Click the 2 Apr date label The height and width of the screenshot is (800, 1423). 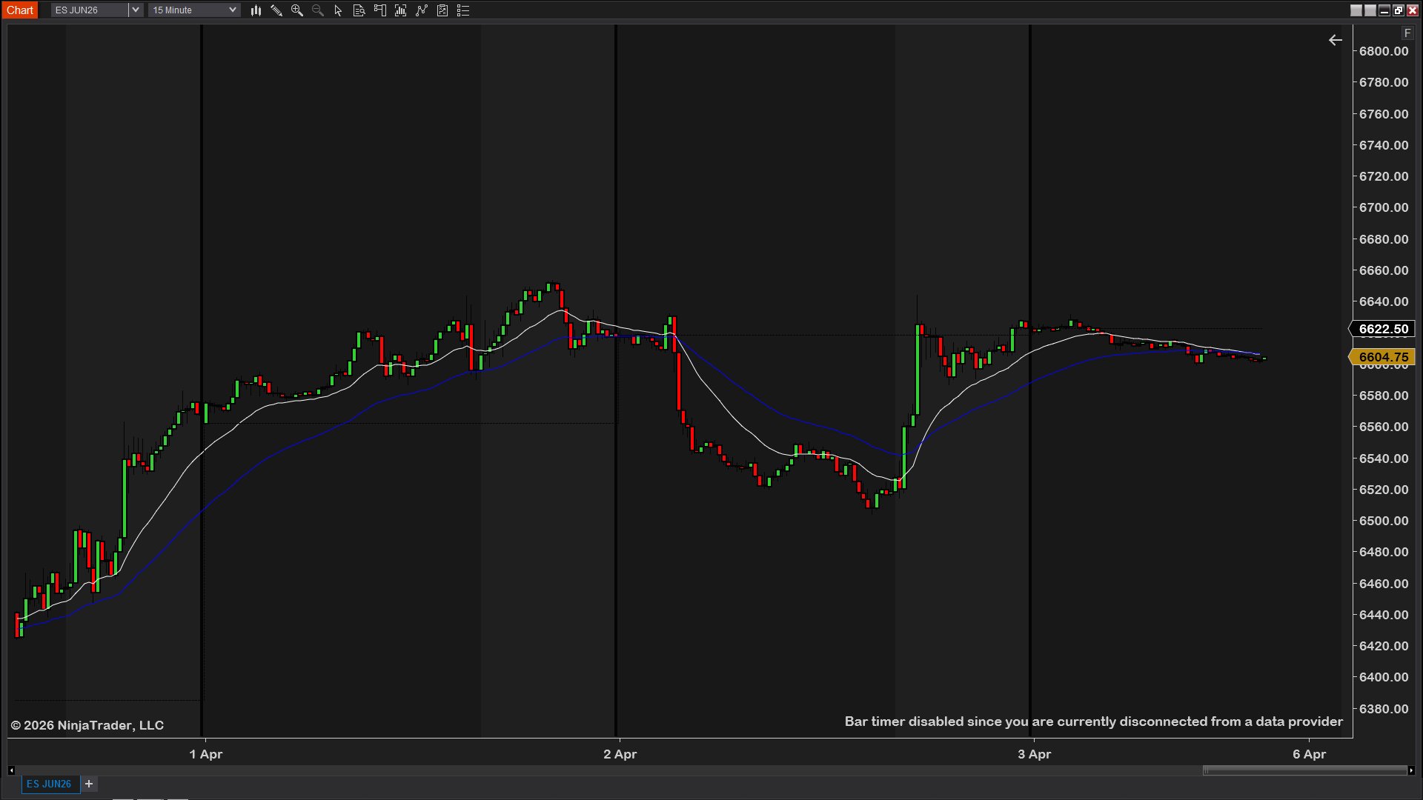click(620, 754)
